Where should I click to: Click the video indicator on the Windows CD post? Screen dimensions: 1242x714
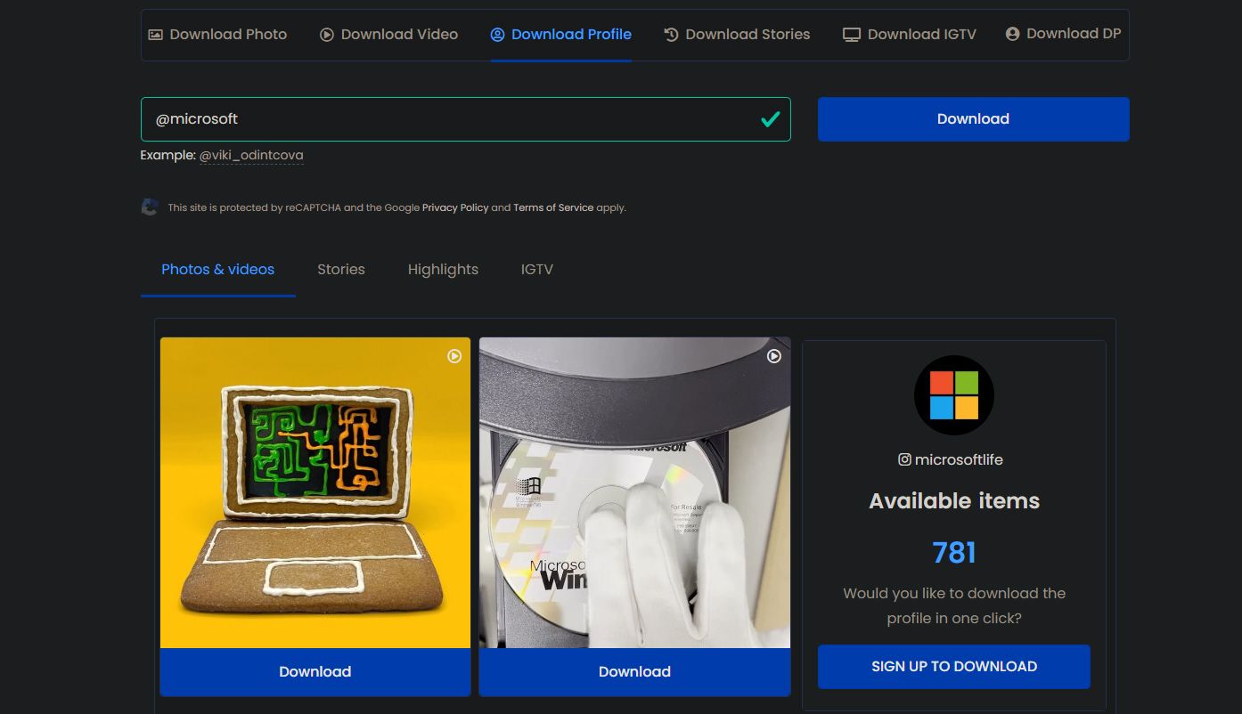tap(774, 356)
